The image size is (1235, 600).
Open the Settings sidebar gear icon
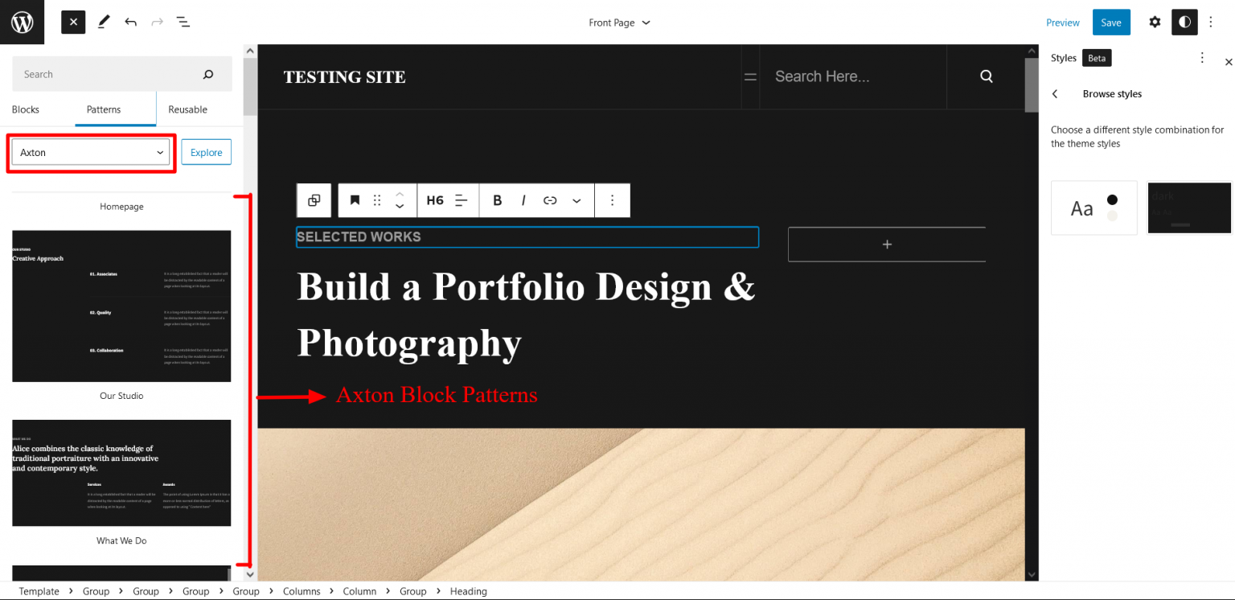click(1155, 22)
